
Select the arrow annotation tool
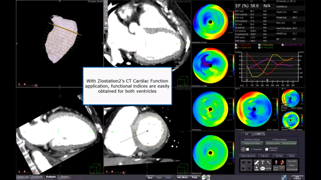click(x=269, y=162)
